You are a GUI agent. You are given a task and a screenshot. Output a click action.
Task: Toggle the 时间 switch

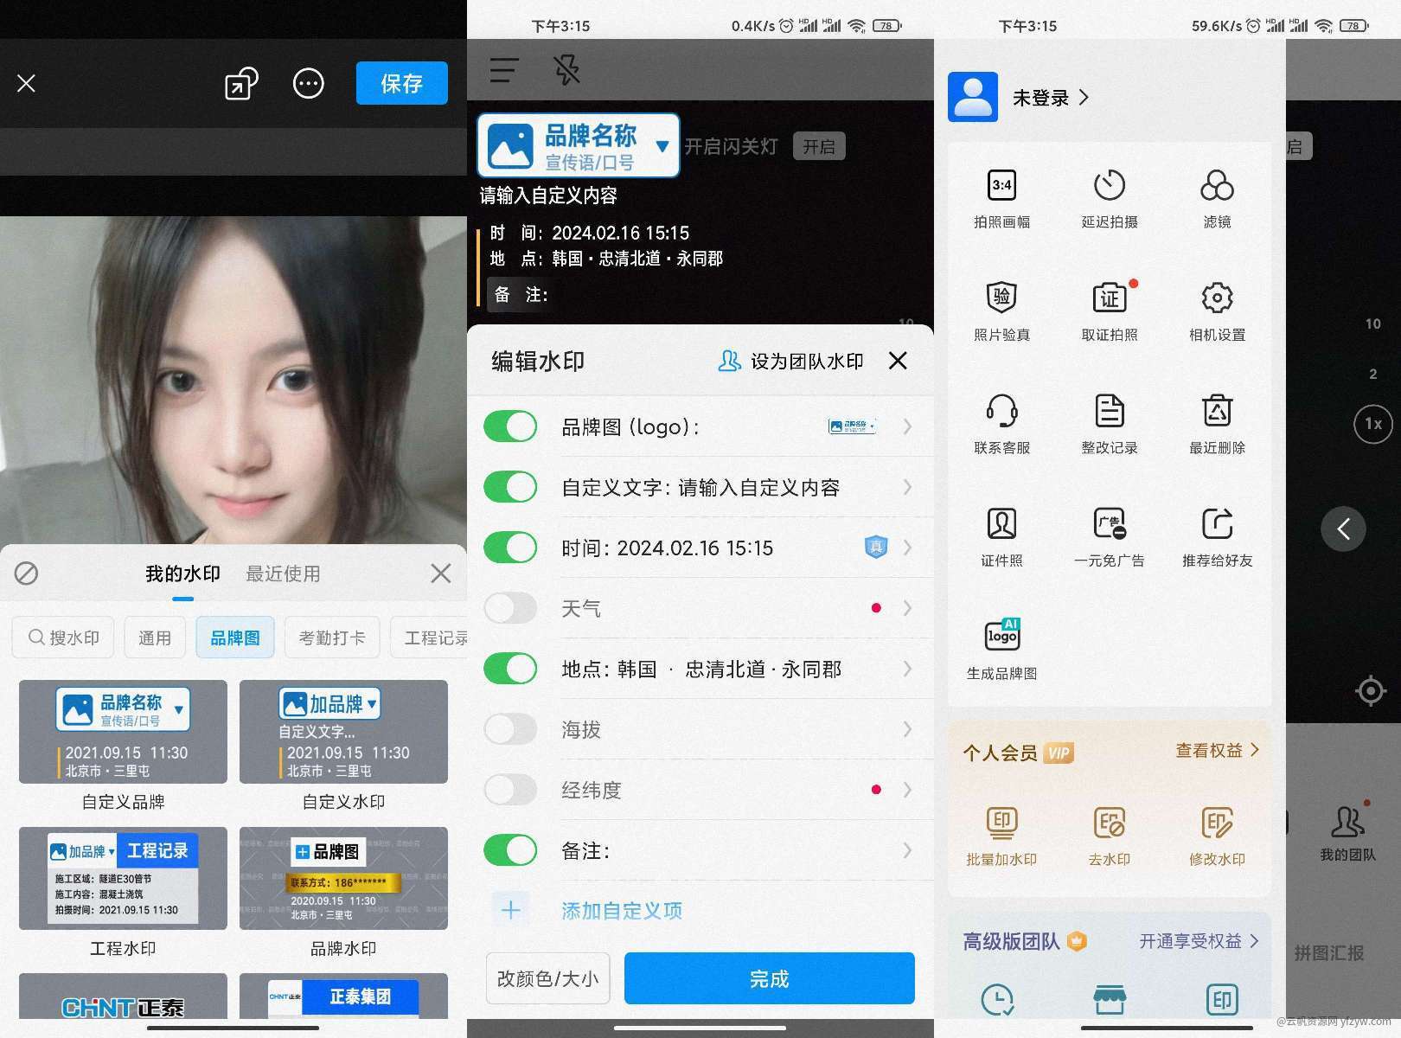pyautogui.click(x=510, y=548)
